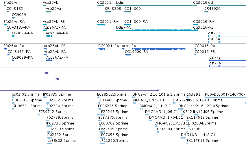Select the MB6A.1_1.N22.C1 label
Screen dimensions: 246x145
(x=149, y=100)
